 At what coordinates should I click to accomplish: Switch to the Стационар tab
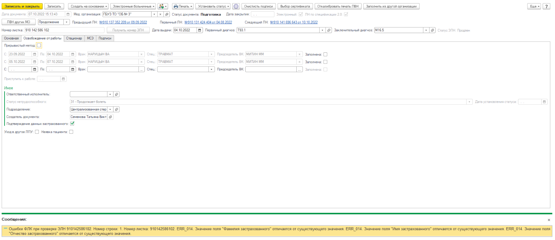[74, 38]
